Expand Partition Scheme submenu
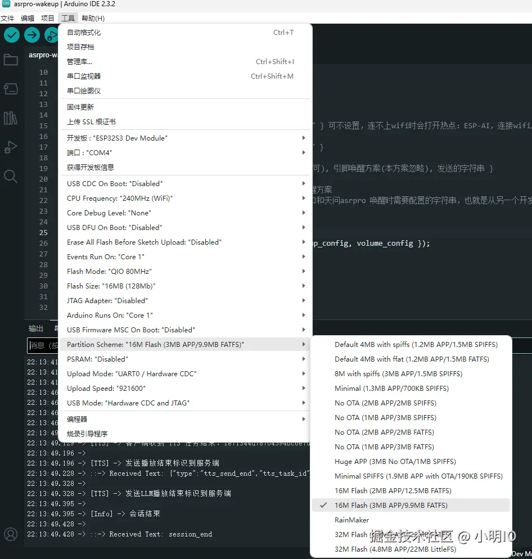 [x=185, y=344]
